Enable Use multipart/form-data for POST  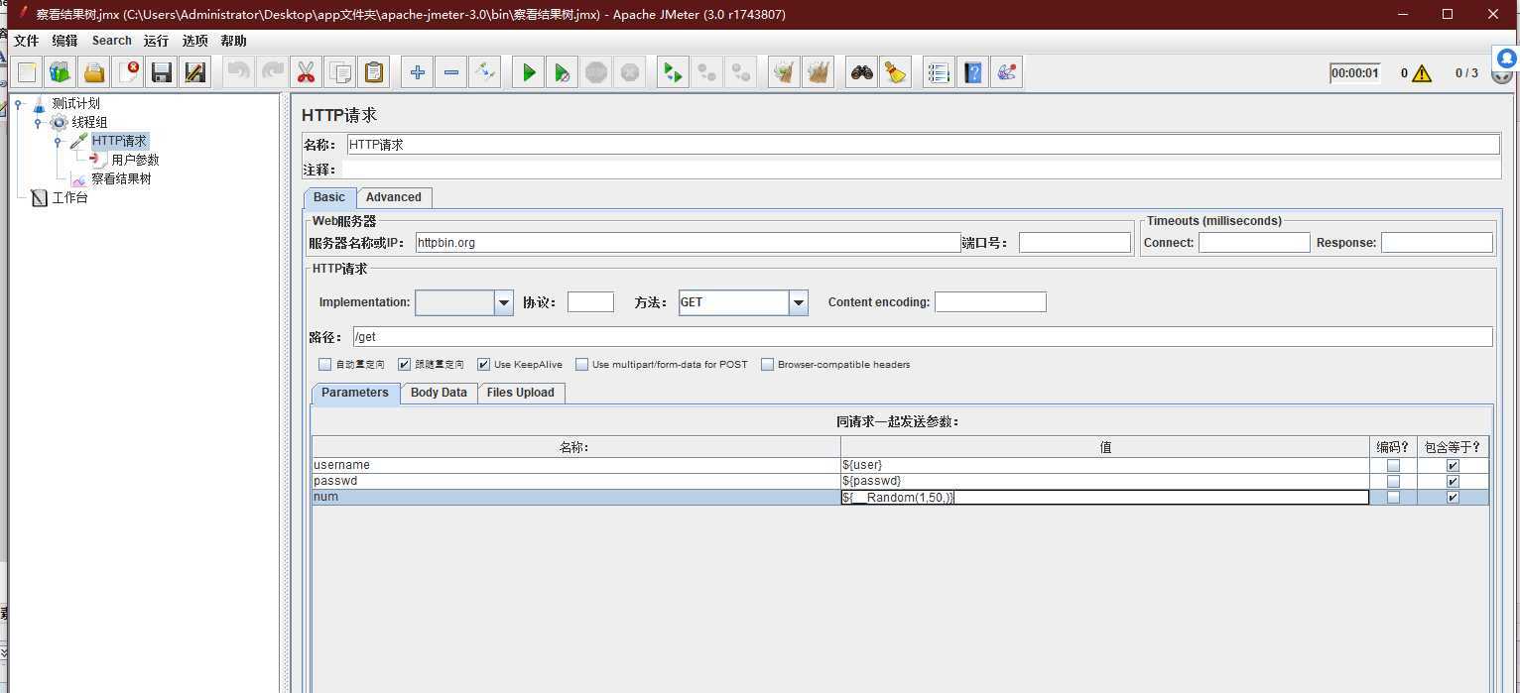click(x=581, y=365)
